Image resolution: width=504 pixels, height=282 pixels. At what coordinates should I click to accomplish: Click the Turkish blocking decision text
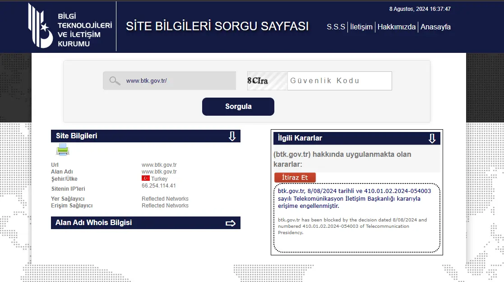[x=354, y=198]
